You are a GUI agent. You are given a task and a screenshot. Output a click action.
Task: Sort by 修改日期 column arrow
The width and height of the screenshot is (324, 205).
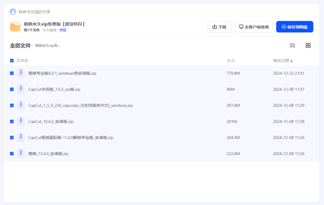(x=292, y=61)
